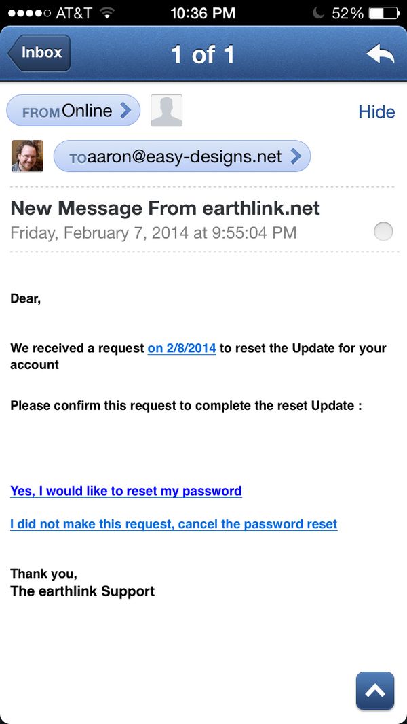The width and height of the screenshot is (407, 724).
Task: Select the 'New Message From earthlink.net' subject
Action: (165, 208)
